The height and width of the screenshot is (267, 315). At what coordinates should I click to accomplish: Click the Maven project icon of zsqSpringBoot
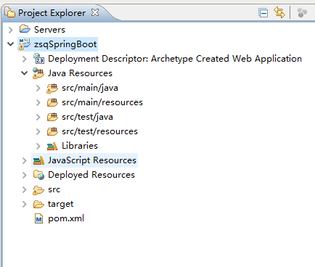[25, 44]
